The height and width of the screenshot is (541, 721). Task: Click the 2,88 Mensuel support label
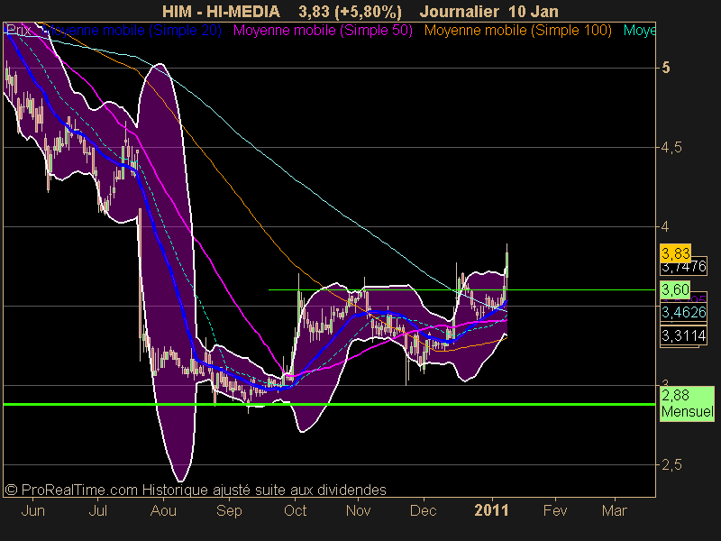pos(688,403)
